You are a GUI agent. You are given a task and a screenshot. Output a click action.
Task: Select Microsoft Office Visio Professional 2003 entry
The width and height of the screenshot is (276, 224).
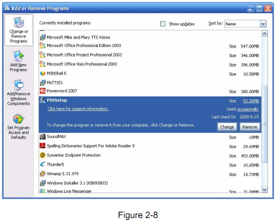coord(150,64)
